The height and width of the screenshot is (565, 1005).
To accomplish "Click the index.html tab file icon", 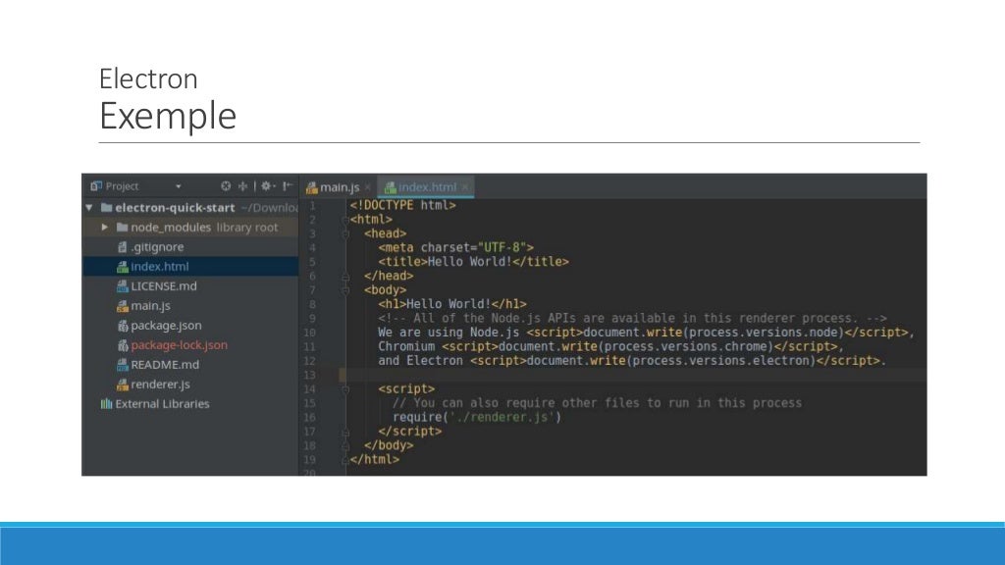I will click(390, 187).
